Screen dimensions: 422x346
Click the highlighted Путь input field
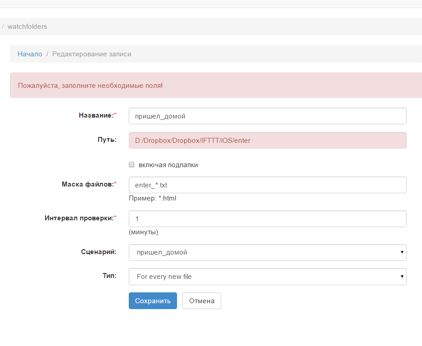pos(268,140)
